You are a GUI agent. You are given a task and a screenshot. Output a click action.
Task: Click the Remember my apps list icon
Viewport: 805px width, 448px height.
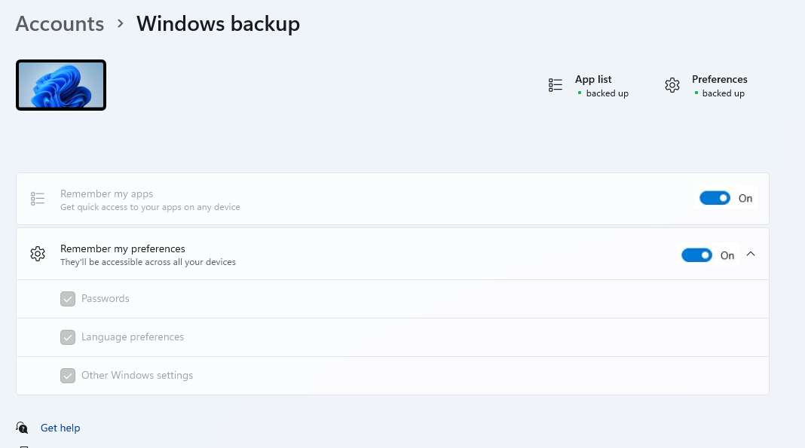pyautogui.click(x=38, y=199)
